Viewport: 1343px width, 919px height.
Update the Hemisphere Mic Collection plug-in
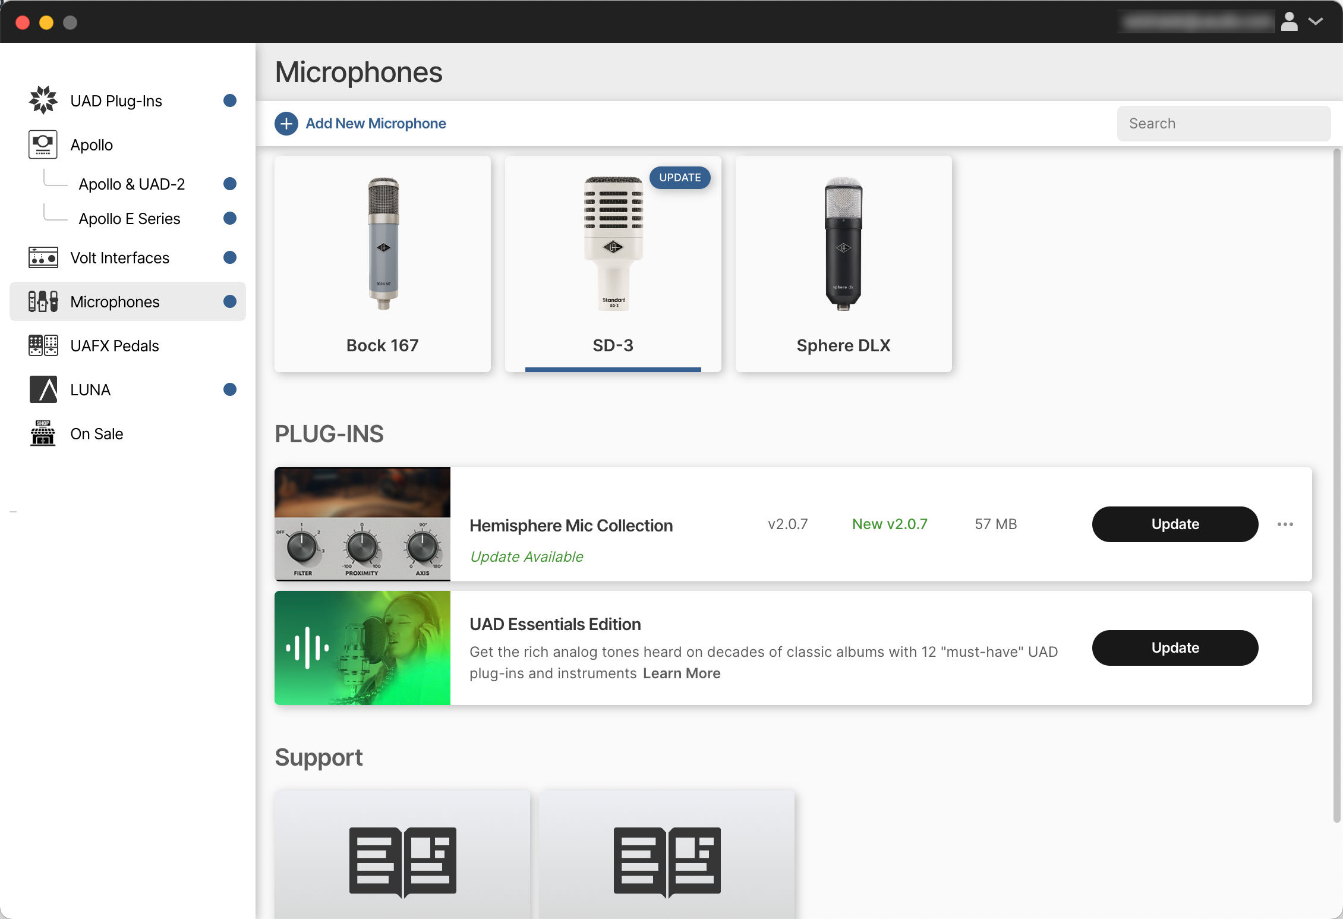pos(1174,524)
